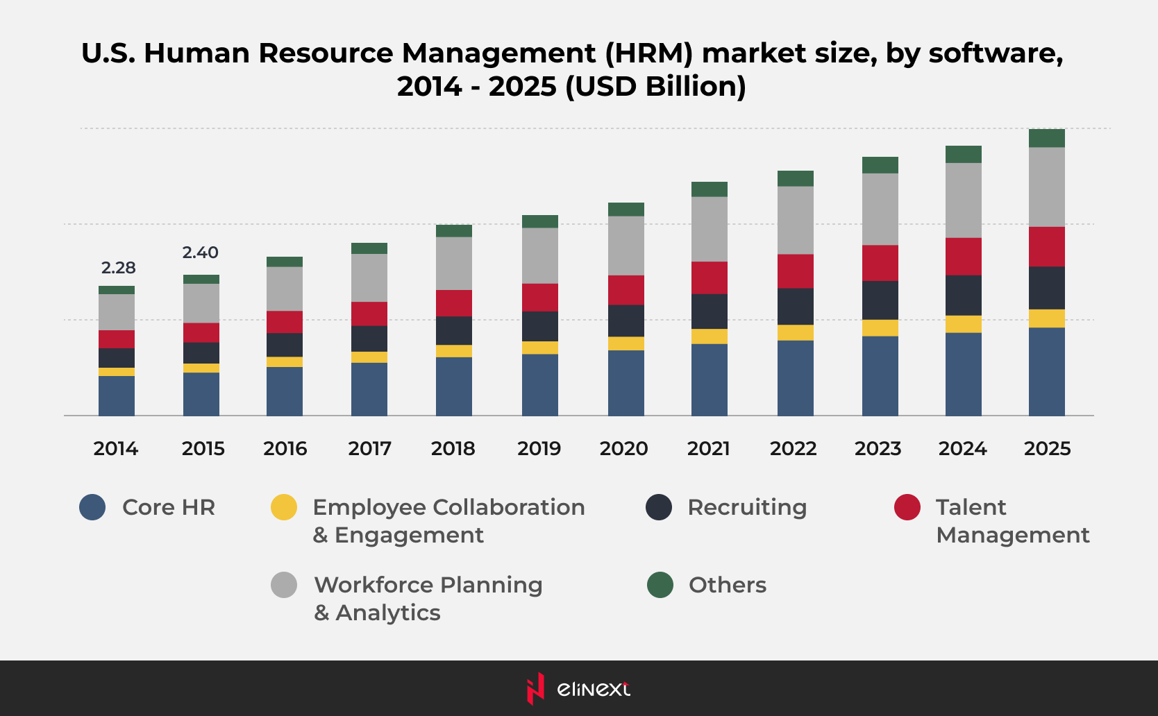Click the 2.28 value label above 2014

click(x=118, y=268)
